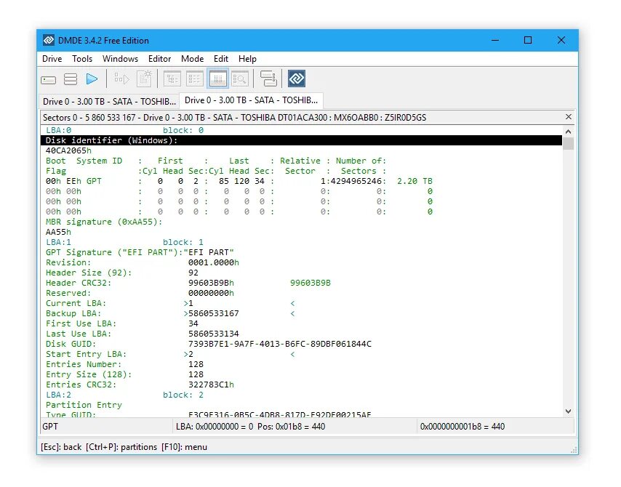Click the blue play Start icon
Screen dimensions: 621x487
92,79
